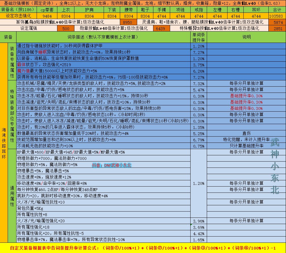Select row '火/冰/光/暗属性强化+20'
Screen dimensions: 286x253
tap(103, 221)
